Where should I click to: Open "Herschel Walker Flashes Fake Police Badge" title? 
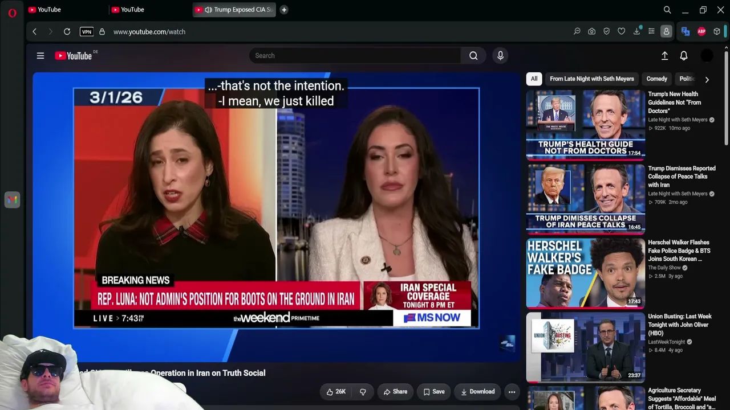[679, 251]
